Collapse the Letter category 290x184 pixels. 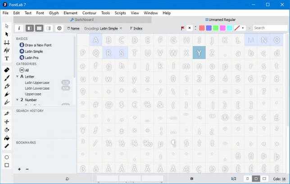[x=17, y=76]
